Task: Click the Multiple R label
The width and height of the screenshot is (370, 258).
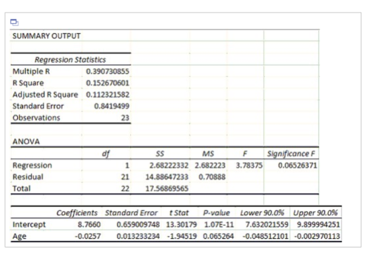Action: click(31, 71)
